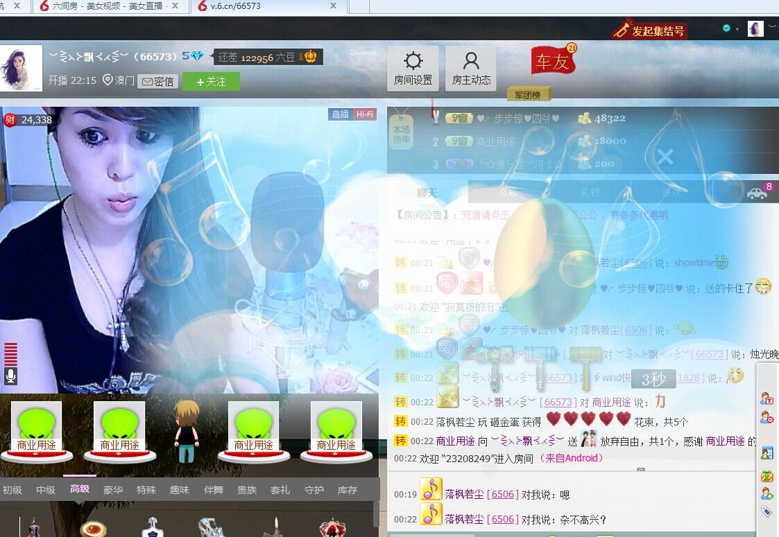The image size is (779, 537).
Task: Click the red 车友 flag badge
Action: point(552,60)
